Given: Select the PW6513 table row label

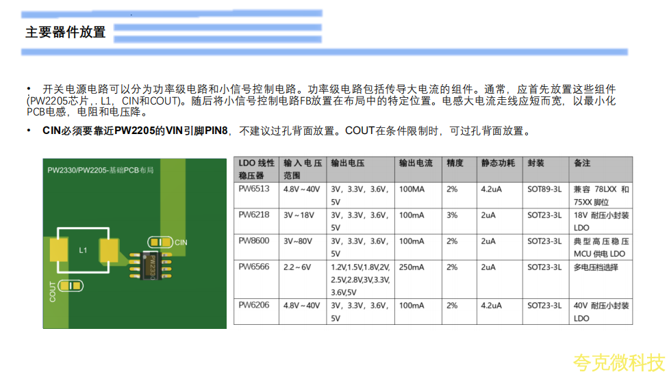Looking at the screenshot, I should [254, 189].
